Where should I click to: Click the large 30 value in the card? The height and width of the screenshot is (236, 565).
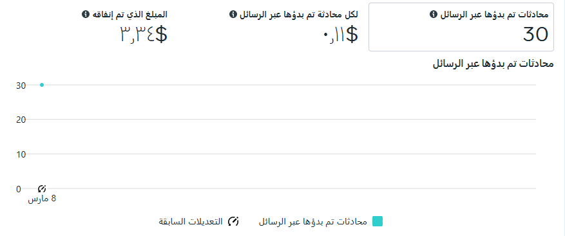click(535, 35)
